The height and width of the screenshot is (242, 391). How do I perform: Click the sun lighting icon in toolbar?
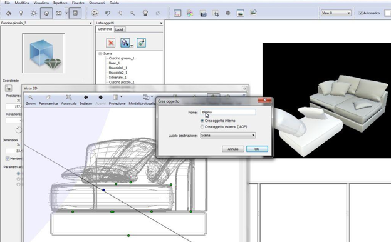click(34, 13)
